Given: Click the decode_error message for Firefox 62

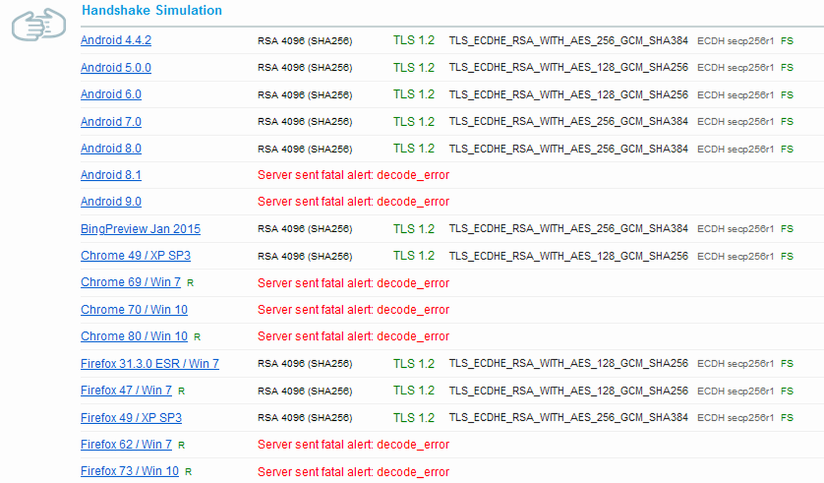Looking at the screenshot, I should pos(353,444).
